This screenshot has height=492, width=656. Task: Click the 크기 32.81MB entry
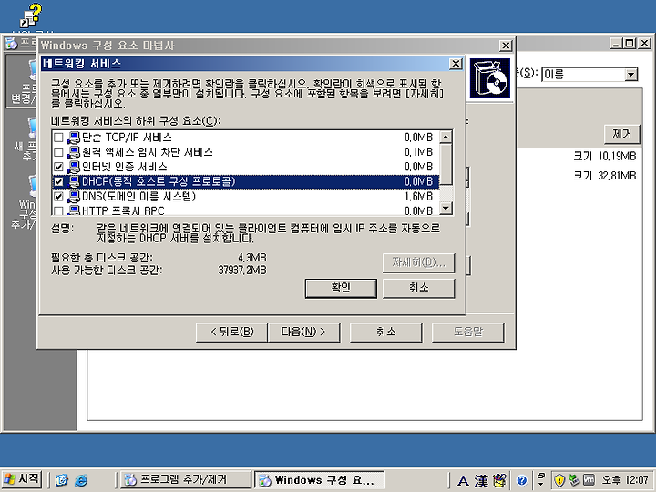click(x=605, y=176)
